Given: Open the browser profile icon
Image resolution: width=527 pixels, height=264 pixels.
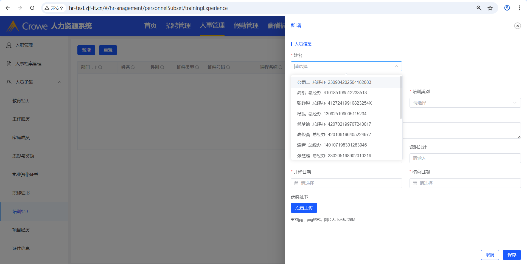Looking at the screenshot, I should (x=507, y=8).
